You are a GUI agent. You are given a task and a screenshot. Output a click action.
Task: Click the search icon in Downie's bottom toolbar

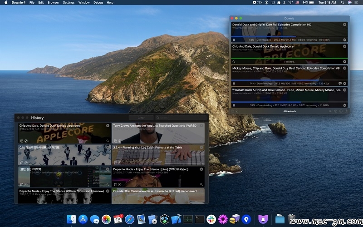click(x=330, y=111)
